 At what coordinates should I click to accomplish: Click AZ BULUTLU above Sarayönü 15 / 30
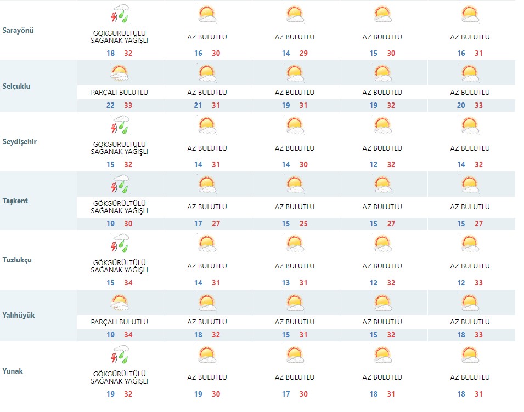[382, 37]
